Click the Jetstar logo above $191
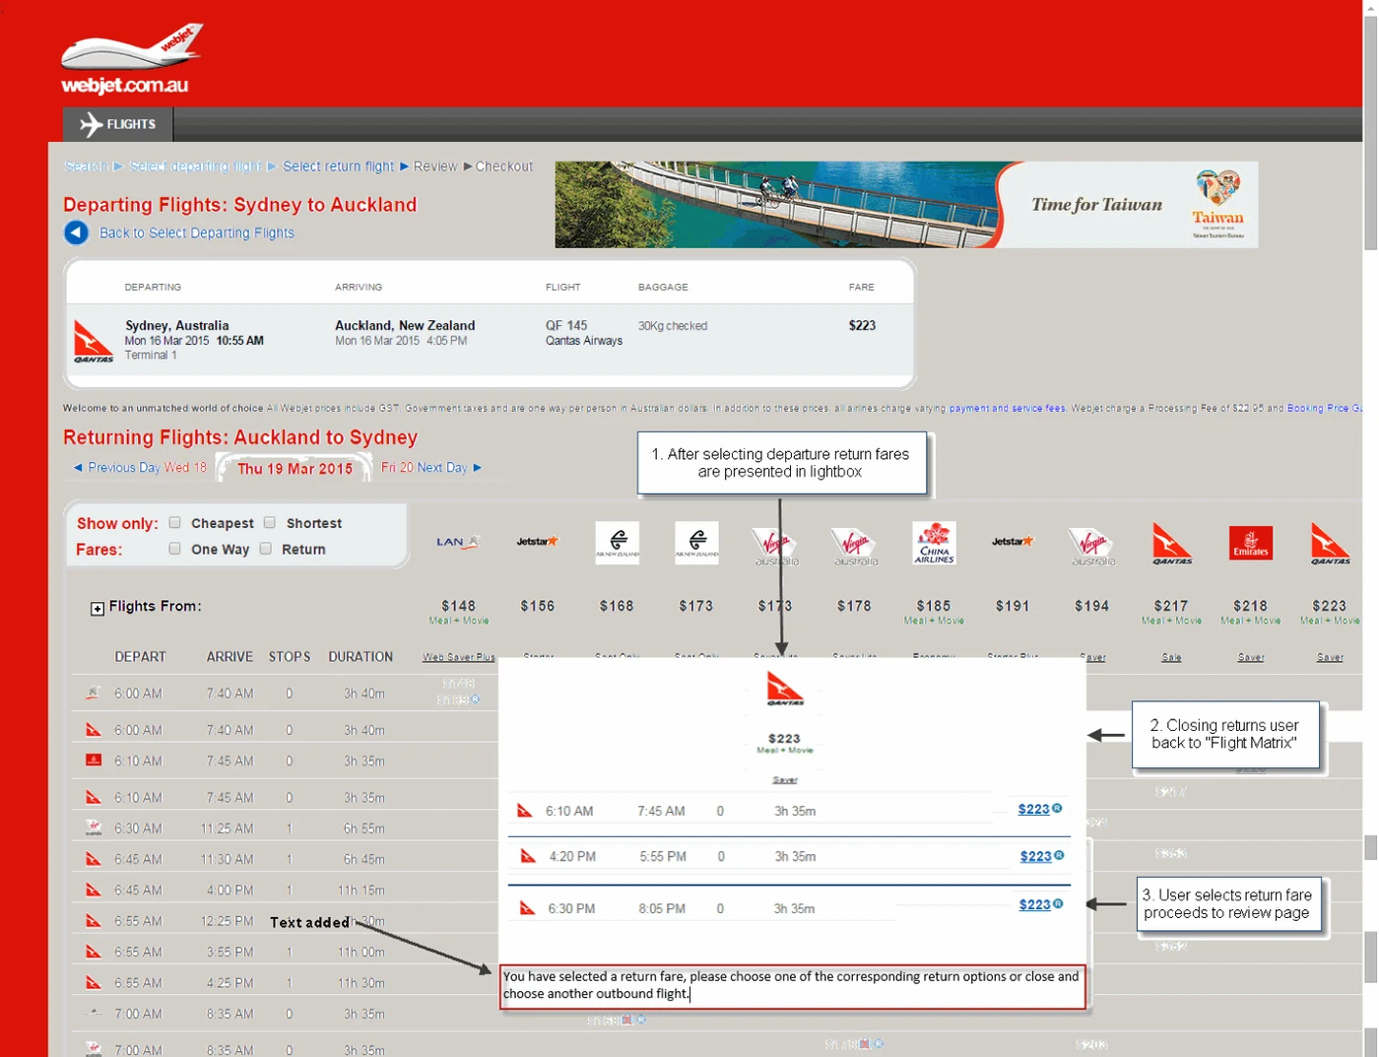Viewport: 1379px width, 1057px height. click(1013, 541)
